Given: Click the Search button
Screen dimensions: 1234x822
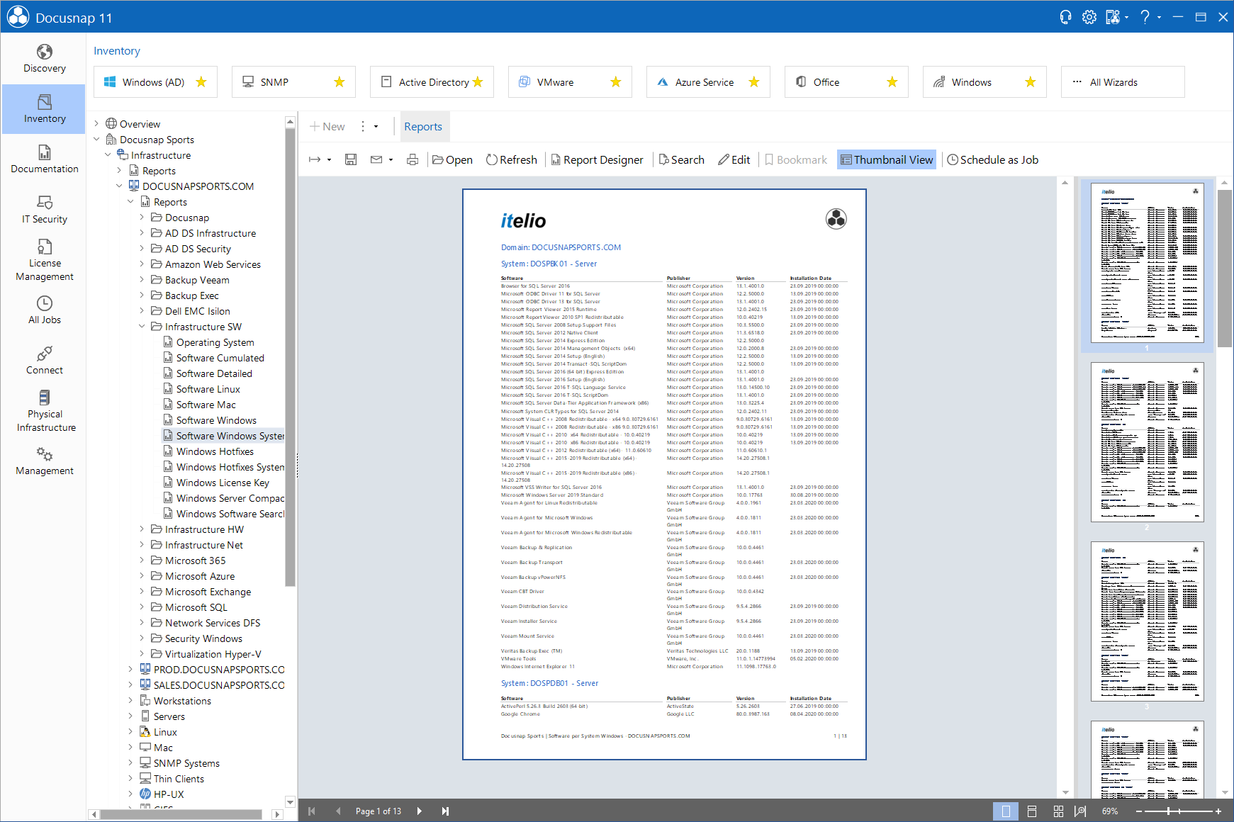Looking at the screenshot, I should (682, 159).
